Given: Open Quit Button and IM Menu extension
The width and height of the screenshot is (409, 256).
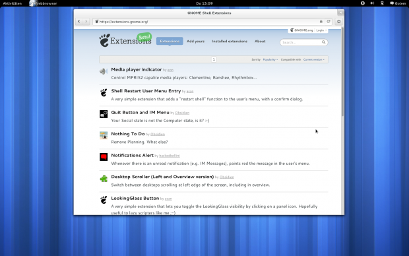Looking at the screenshot, I should pos(140,112).
